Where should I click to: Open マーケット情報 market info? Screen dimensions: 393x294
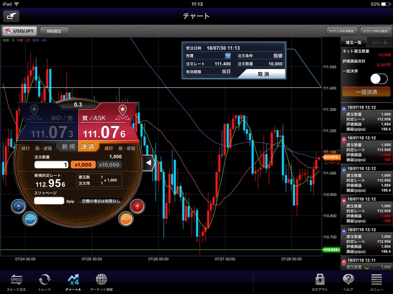pyautogui.click(x=102, y=282)
